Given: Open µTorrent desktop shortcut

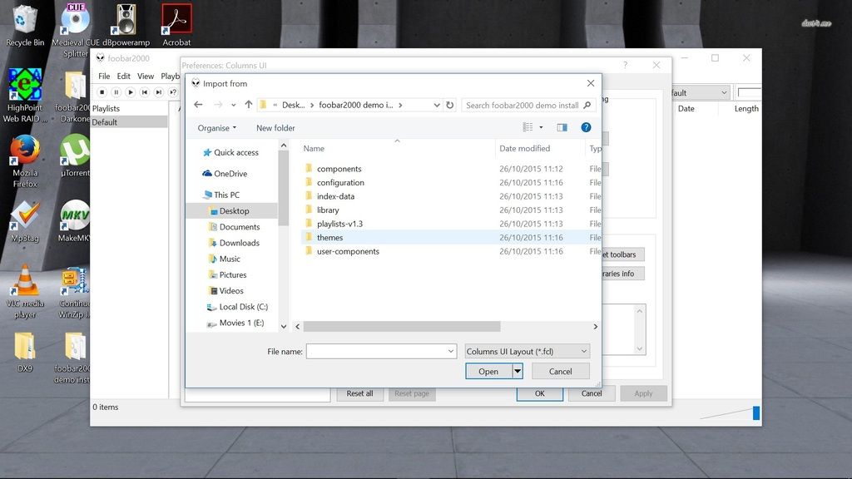Looking at the screenshot, I should pyautogui.click(x=75, y=156).
